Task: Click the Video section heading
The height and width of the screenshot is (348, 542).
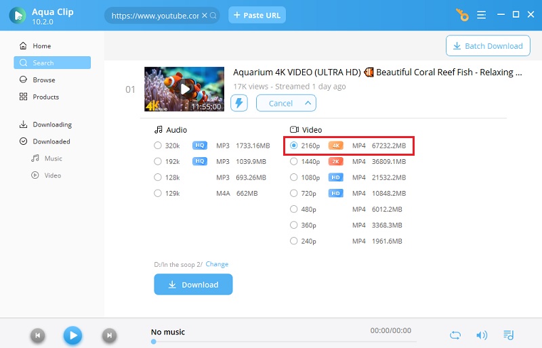Action: [x=306, y=129]
